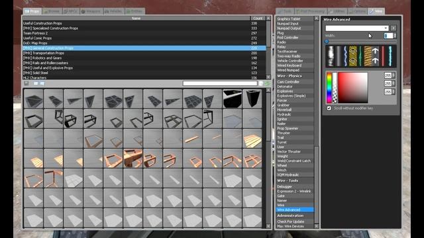Click the wire tool list scrollbar

tap(317, 123)
